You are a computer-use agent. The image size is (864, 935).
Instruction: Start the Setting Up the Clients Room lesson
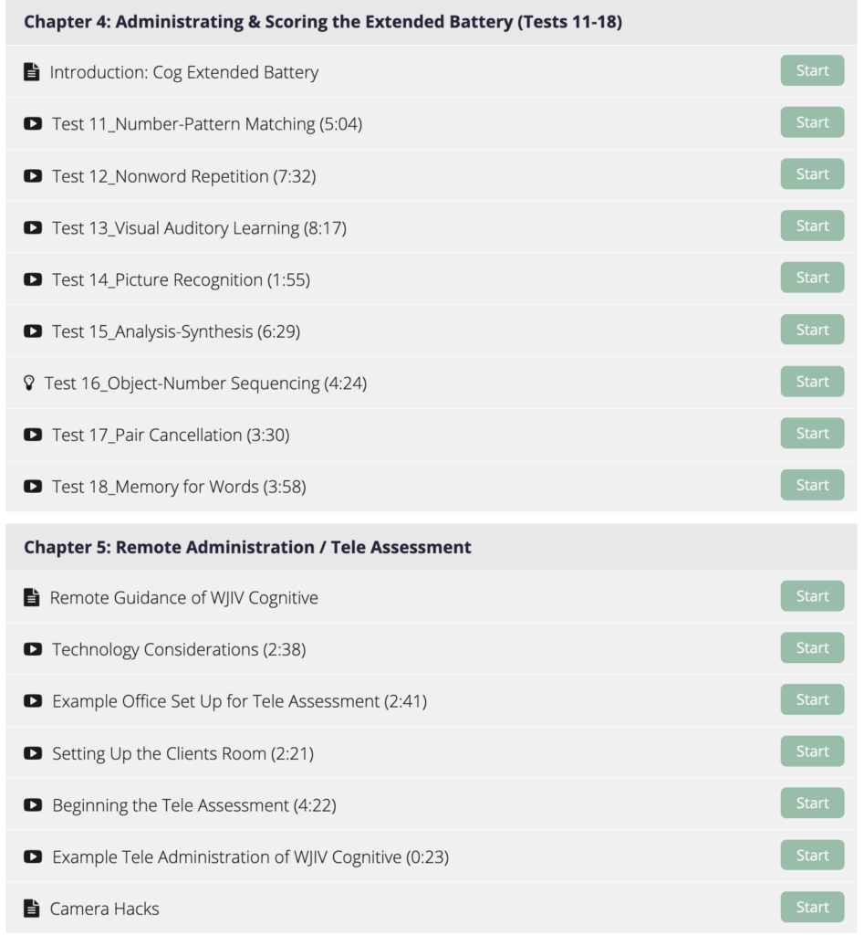(x=812, y=751)
